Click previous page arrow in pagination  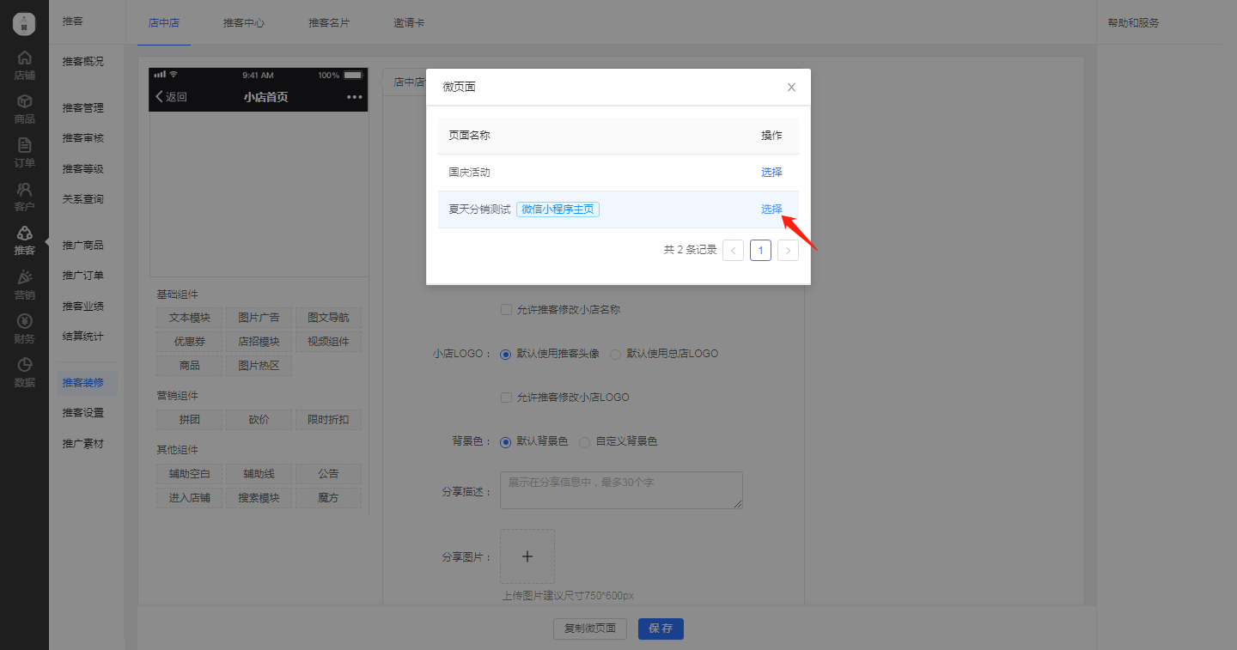click(733, 250)
